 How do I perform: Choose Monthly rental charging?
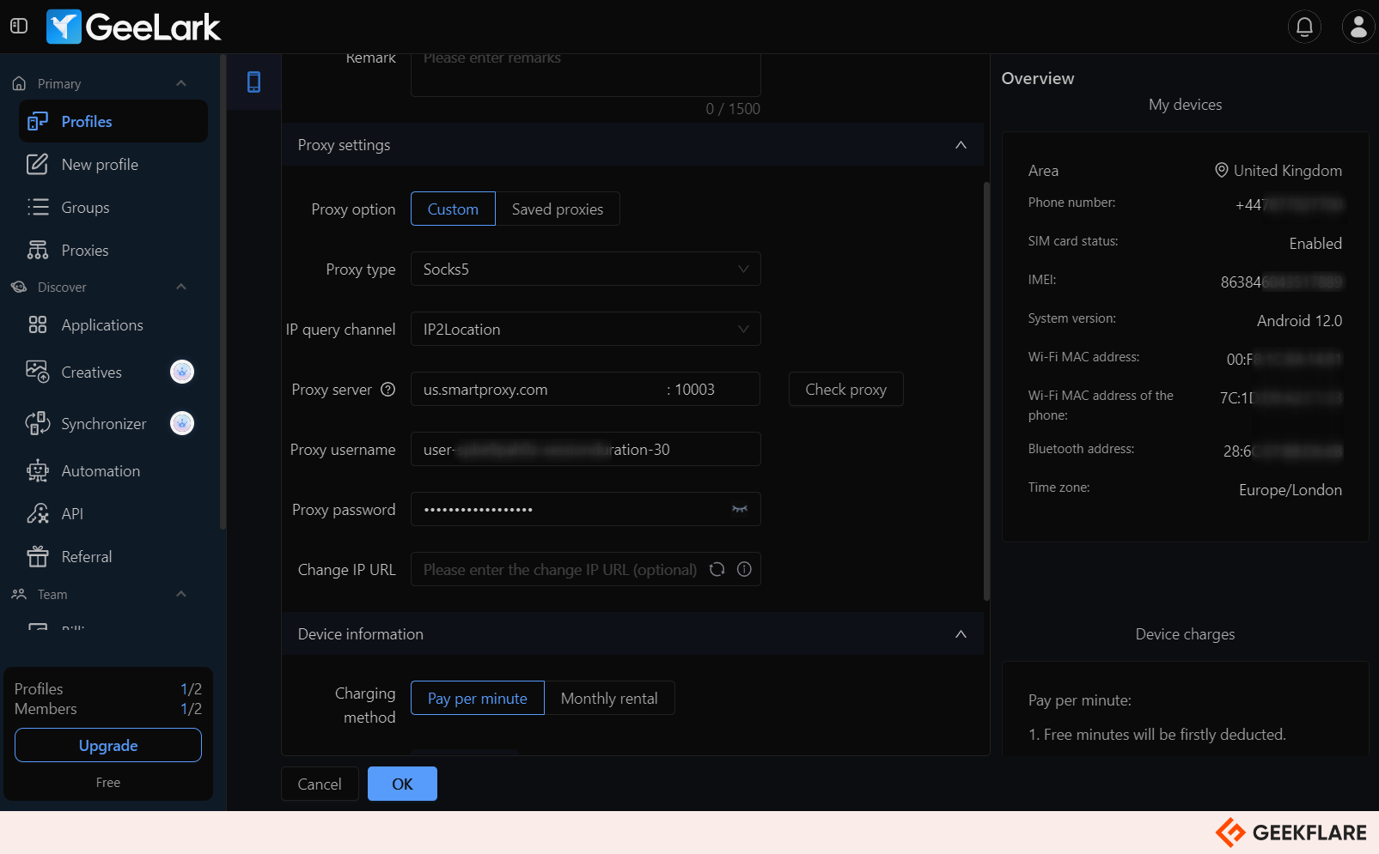coord(609,698)
